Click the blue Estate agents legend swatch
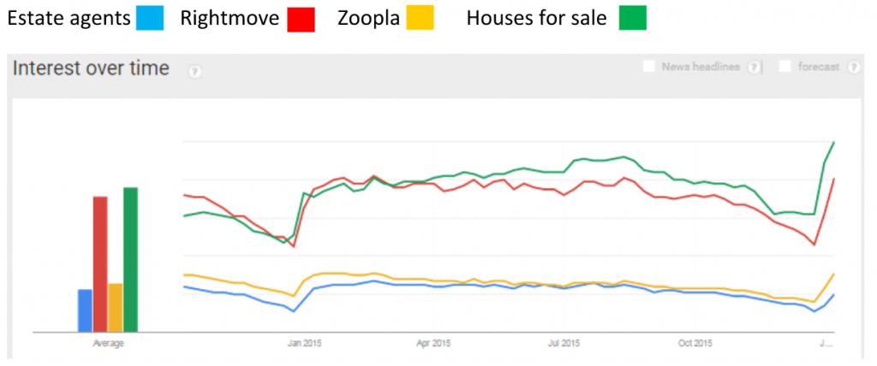 (149, 18)
